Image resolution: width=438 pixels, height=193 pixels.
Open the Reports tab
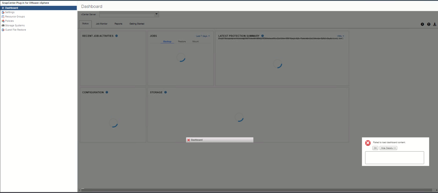(118, 24)
